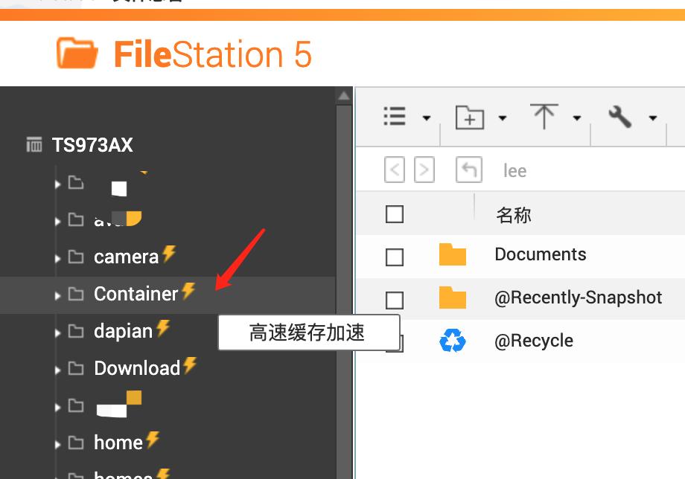Select the 高速缓存加速 menu entry
This screenshot has width=685, height=479.
[308, 332]
